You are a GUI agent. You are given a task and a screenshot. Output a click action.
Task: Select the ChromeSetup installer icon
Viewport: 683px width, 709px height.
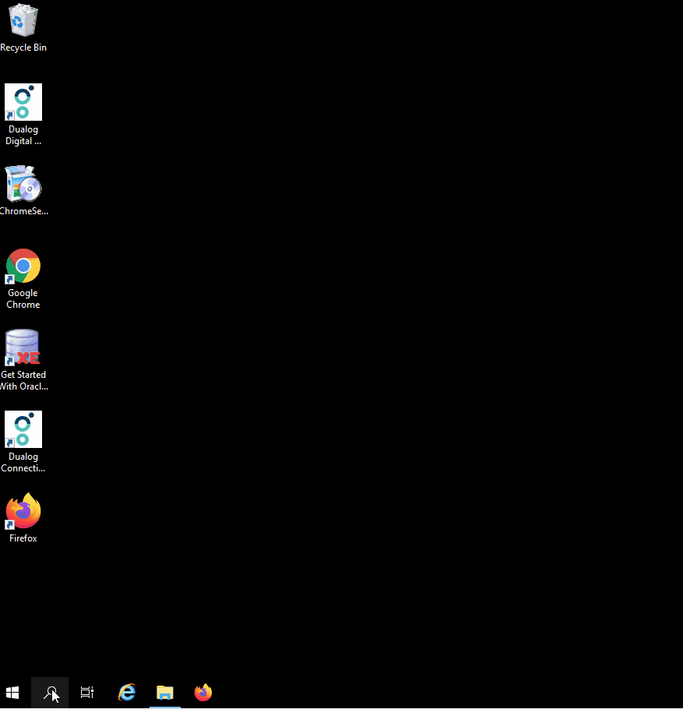tap(23, 184)
